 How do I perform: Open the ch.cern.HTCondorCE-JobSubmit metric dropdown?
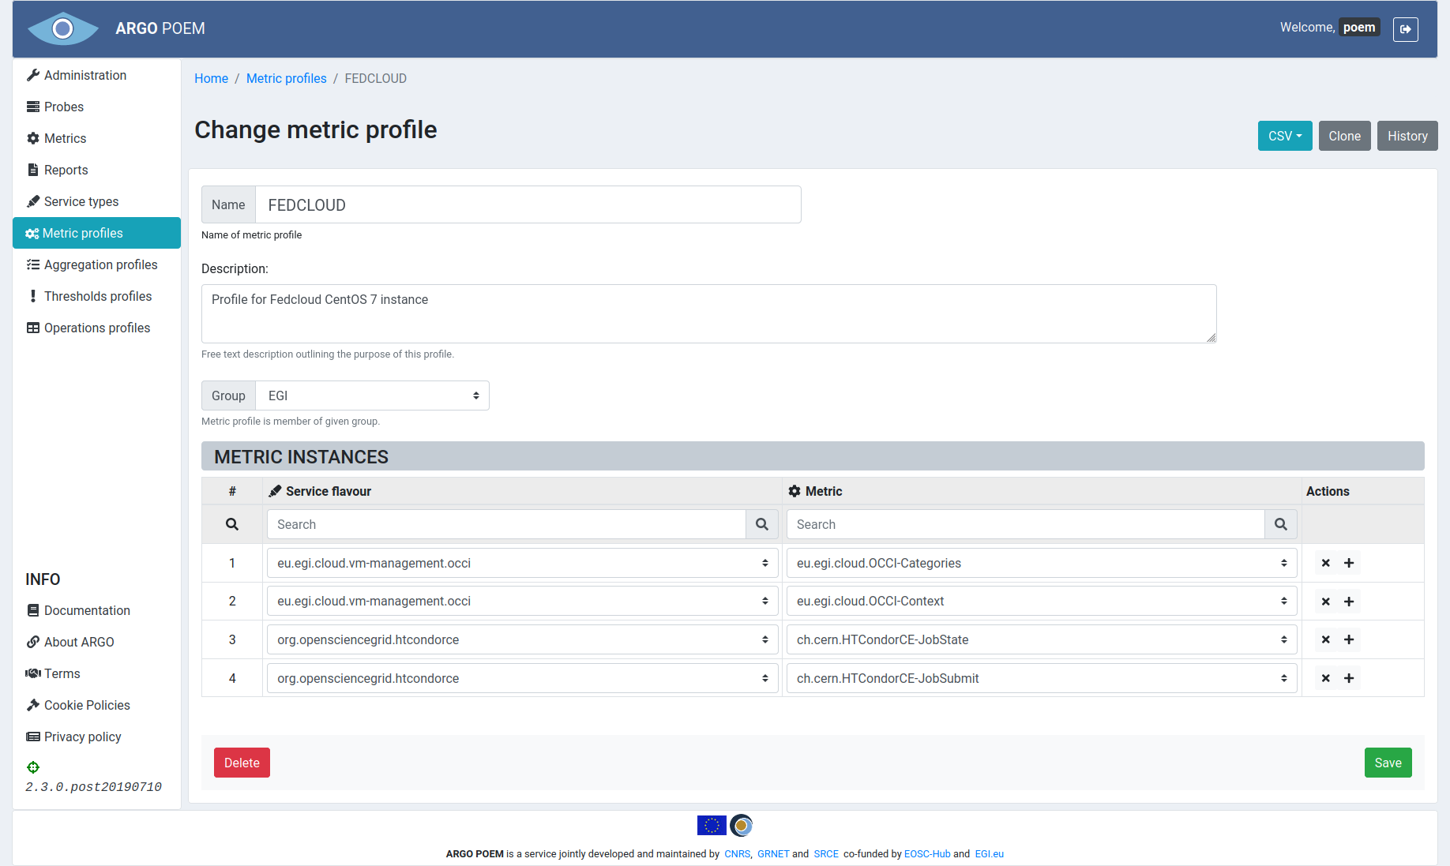click(x=1042, y=678)
